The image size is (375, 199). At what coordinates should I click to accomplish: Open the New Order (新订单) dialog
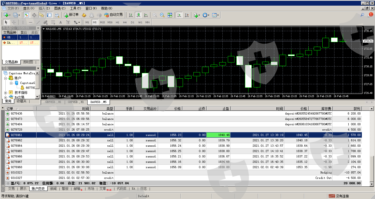71,15
